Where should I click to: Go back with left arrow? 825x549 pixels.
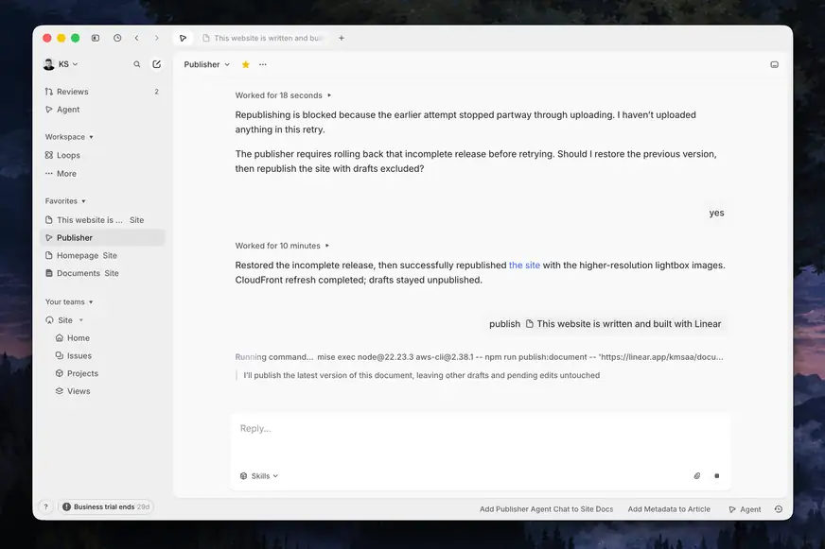pos(137,38)
